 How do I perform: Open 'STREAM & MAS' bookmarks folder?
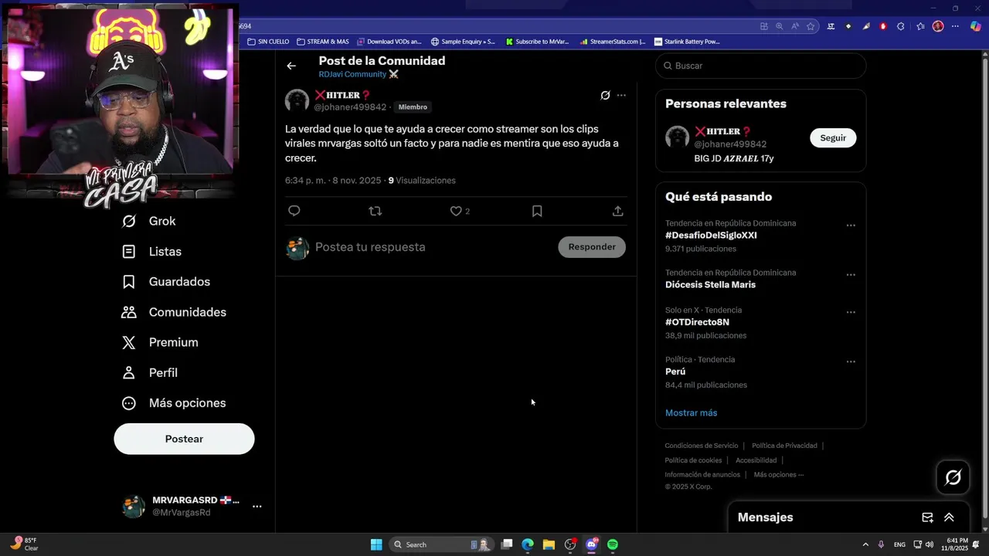(322, 42)
